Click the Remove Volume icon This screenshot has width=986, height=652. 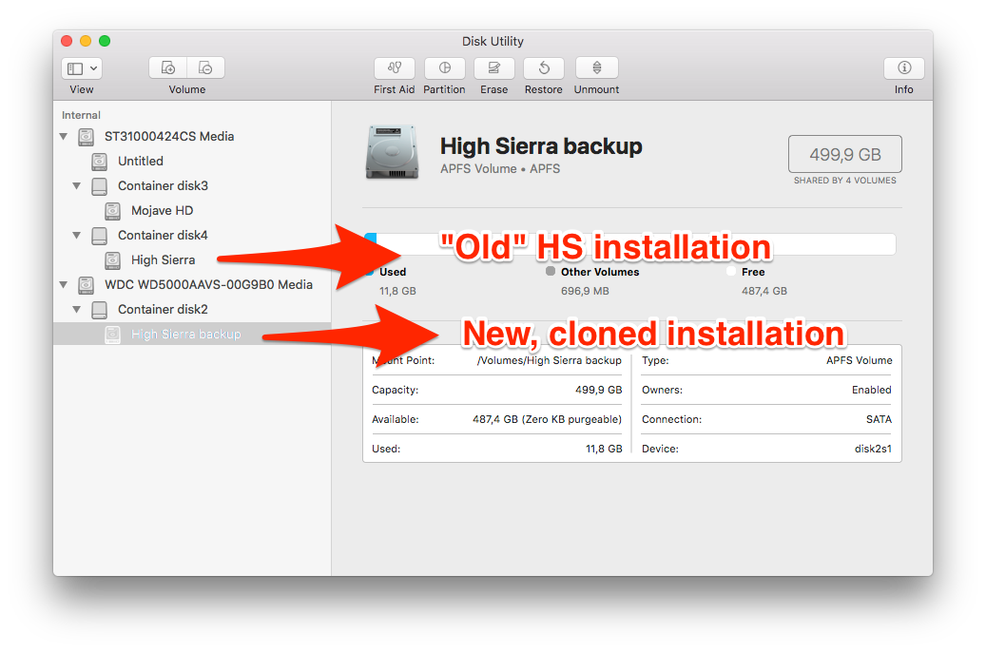[x=205, y=67]
